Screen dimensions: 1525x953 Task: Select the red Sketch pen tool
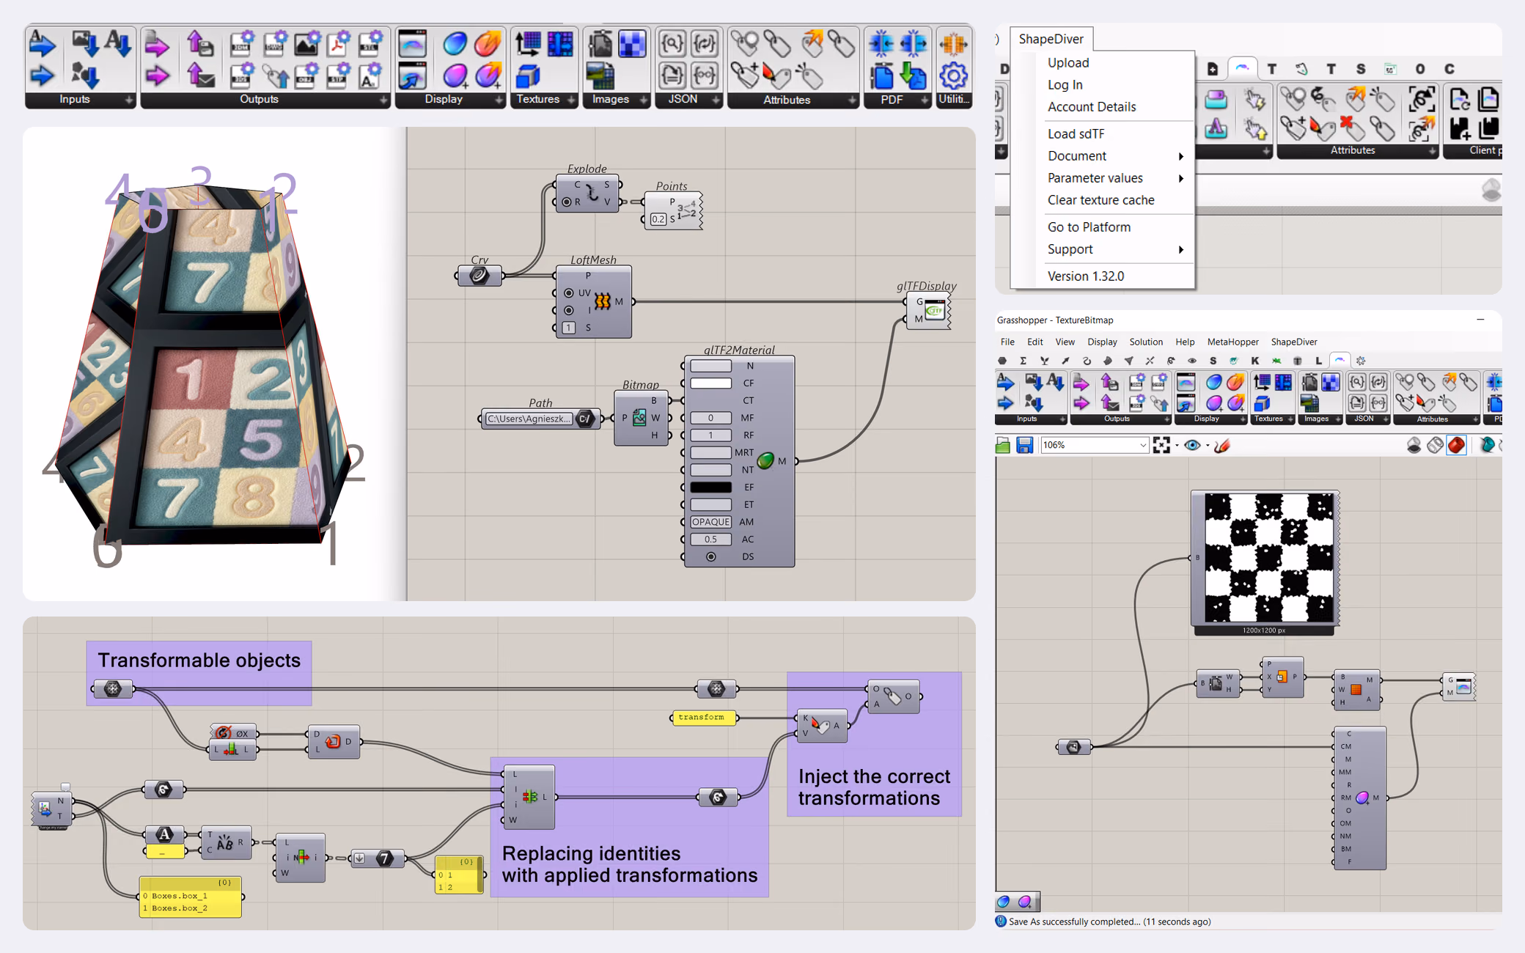point(1222,445)
